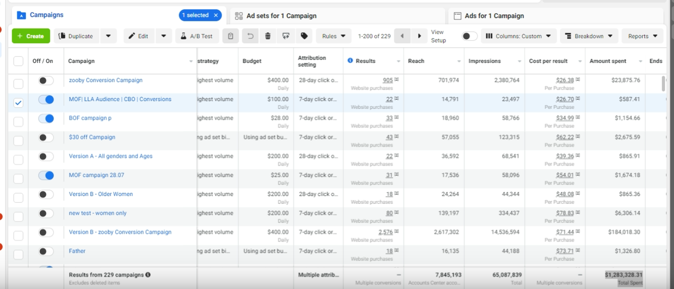Click footnote icon beside 905 results

click(396, 79)
